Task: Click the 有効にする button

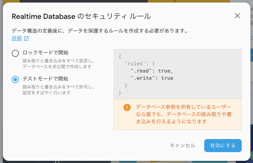Action: (x=223, y=146)
